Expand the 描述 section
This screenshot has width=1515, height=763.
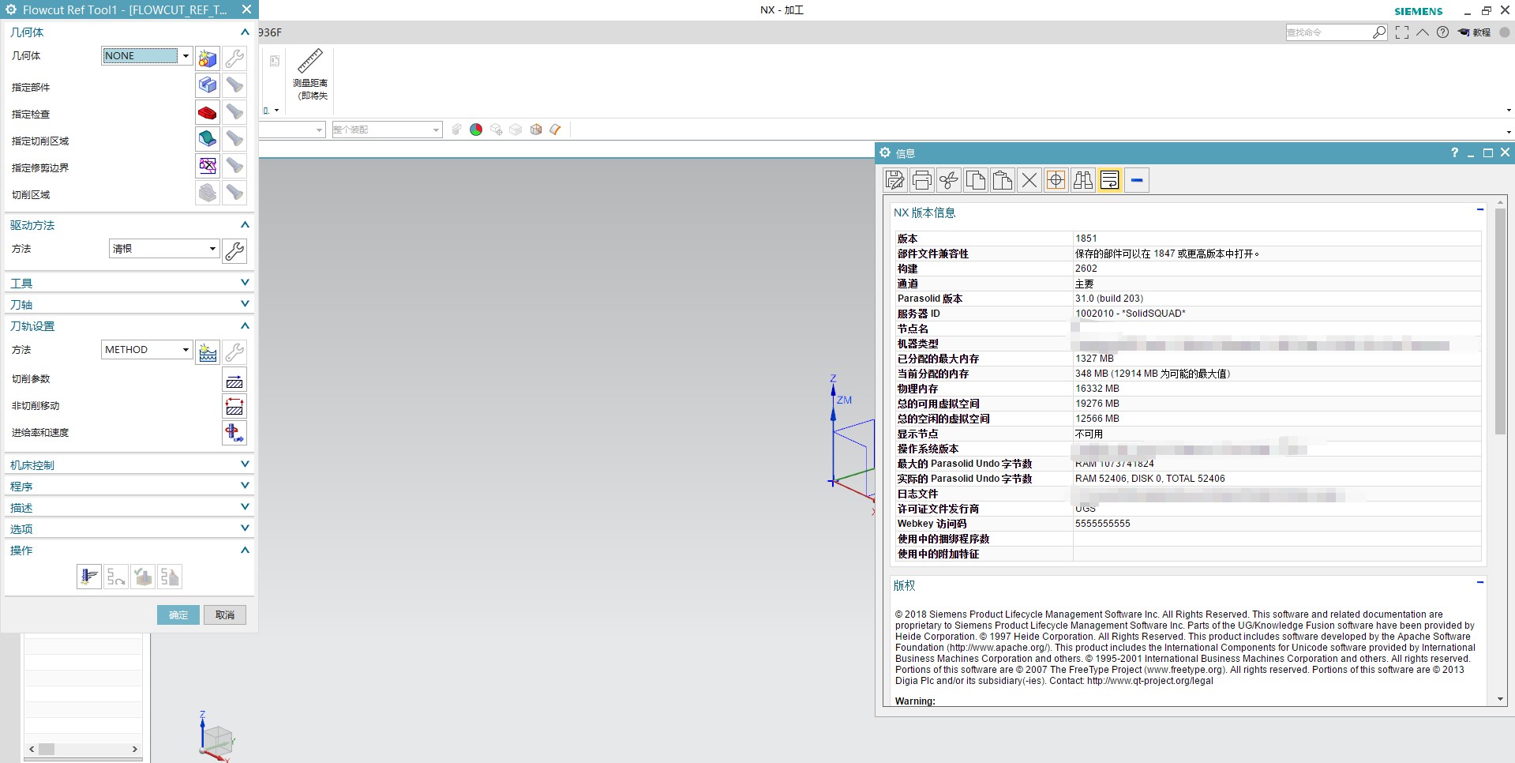tap(245, 507)
